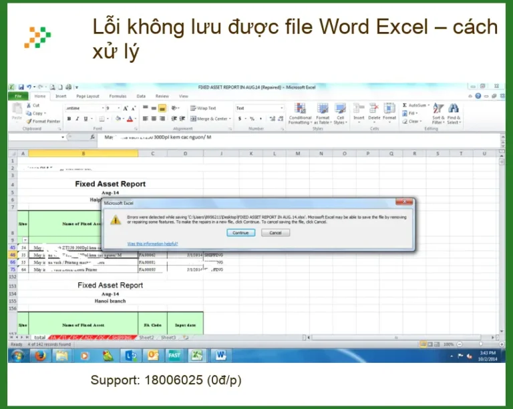Toggle Align Text Right
The image size is (513, 409).
click(x=162, y=119)
